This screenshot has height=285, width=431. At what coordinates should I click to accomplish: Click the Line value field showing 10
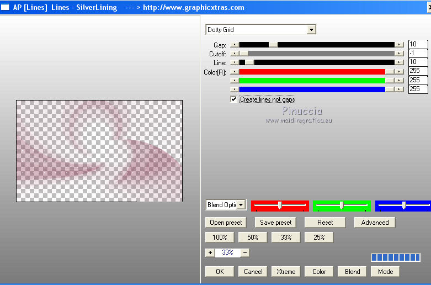tap(418, 62)
